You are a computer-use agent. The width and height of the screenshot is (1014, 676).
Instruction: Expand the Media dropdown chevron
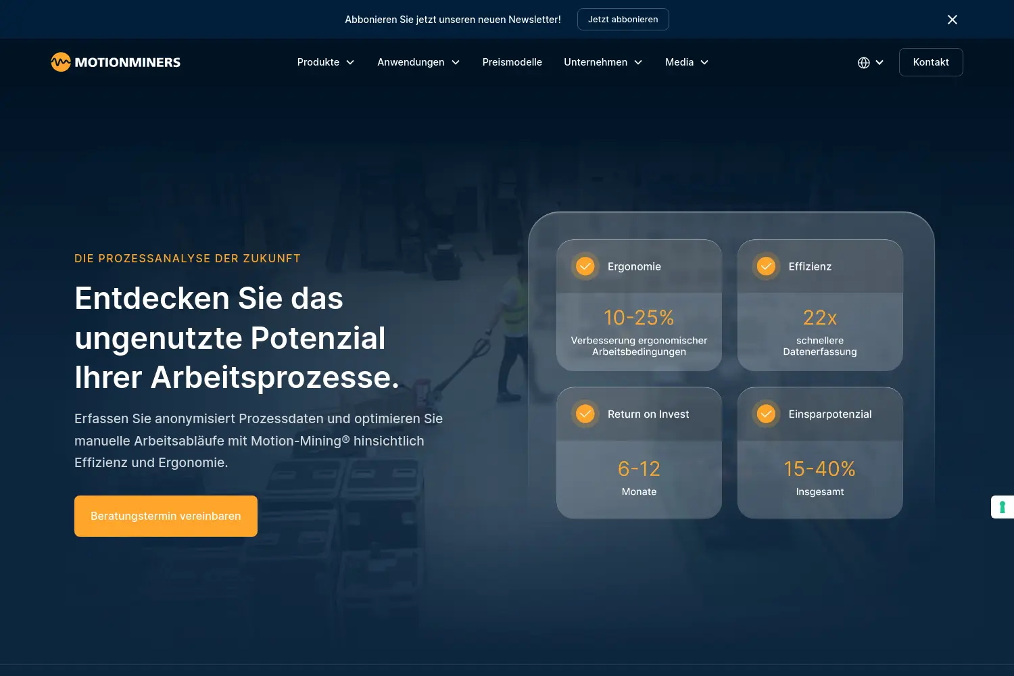tap(704, 62)
